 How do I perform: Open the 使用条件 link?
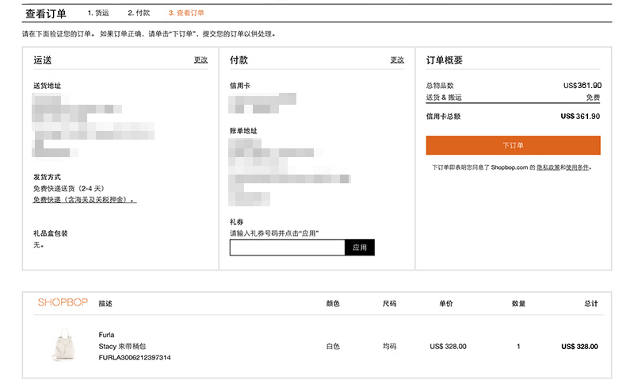(577, 167)
